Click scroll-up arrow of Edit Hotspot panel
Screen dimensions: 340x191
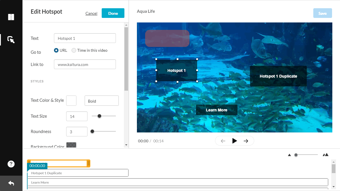point(126,25)
